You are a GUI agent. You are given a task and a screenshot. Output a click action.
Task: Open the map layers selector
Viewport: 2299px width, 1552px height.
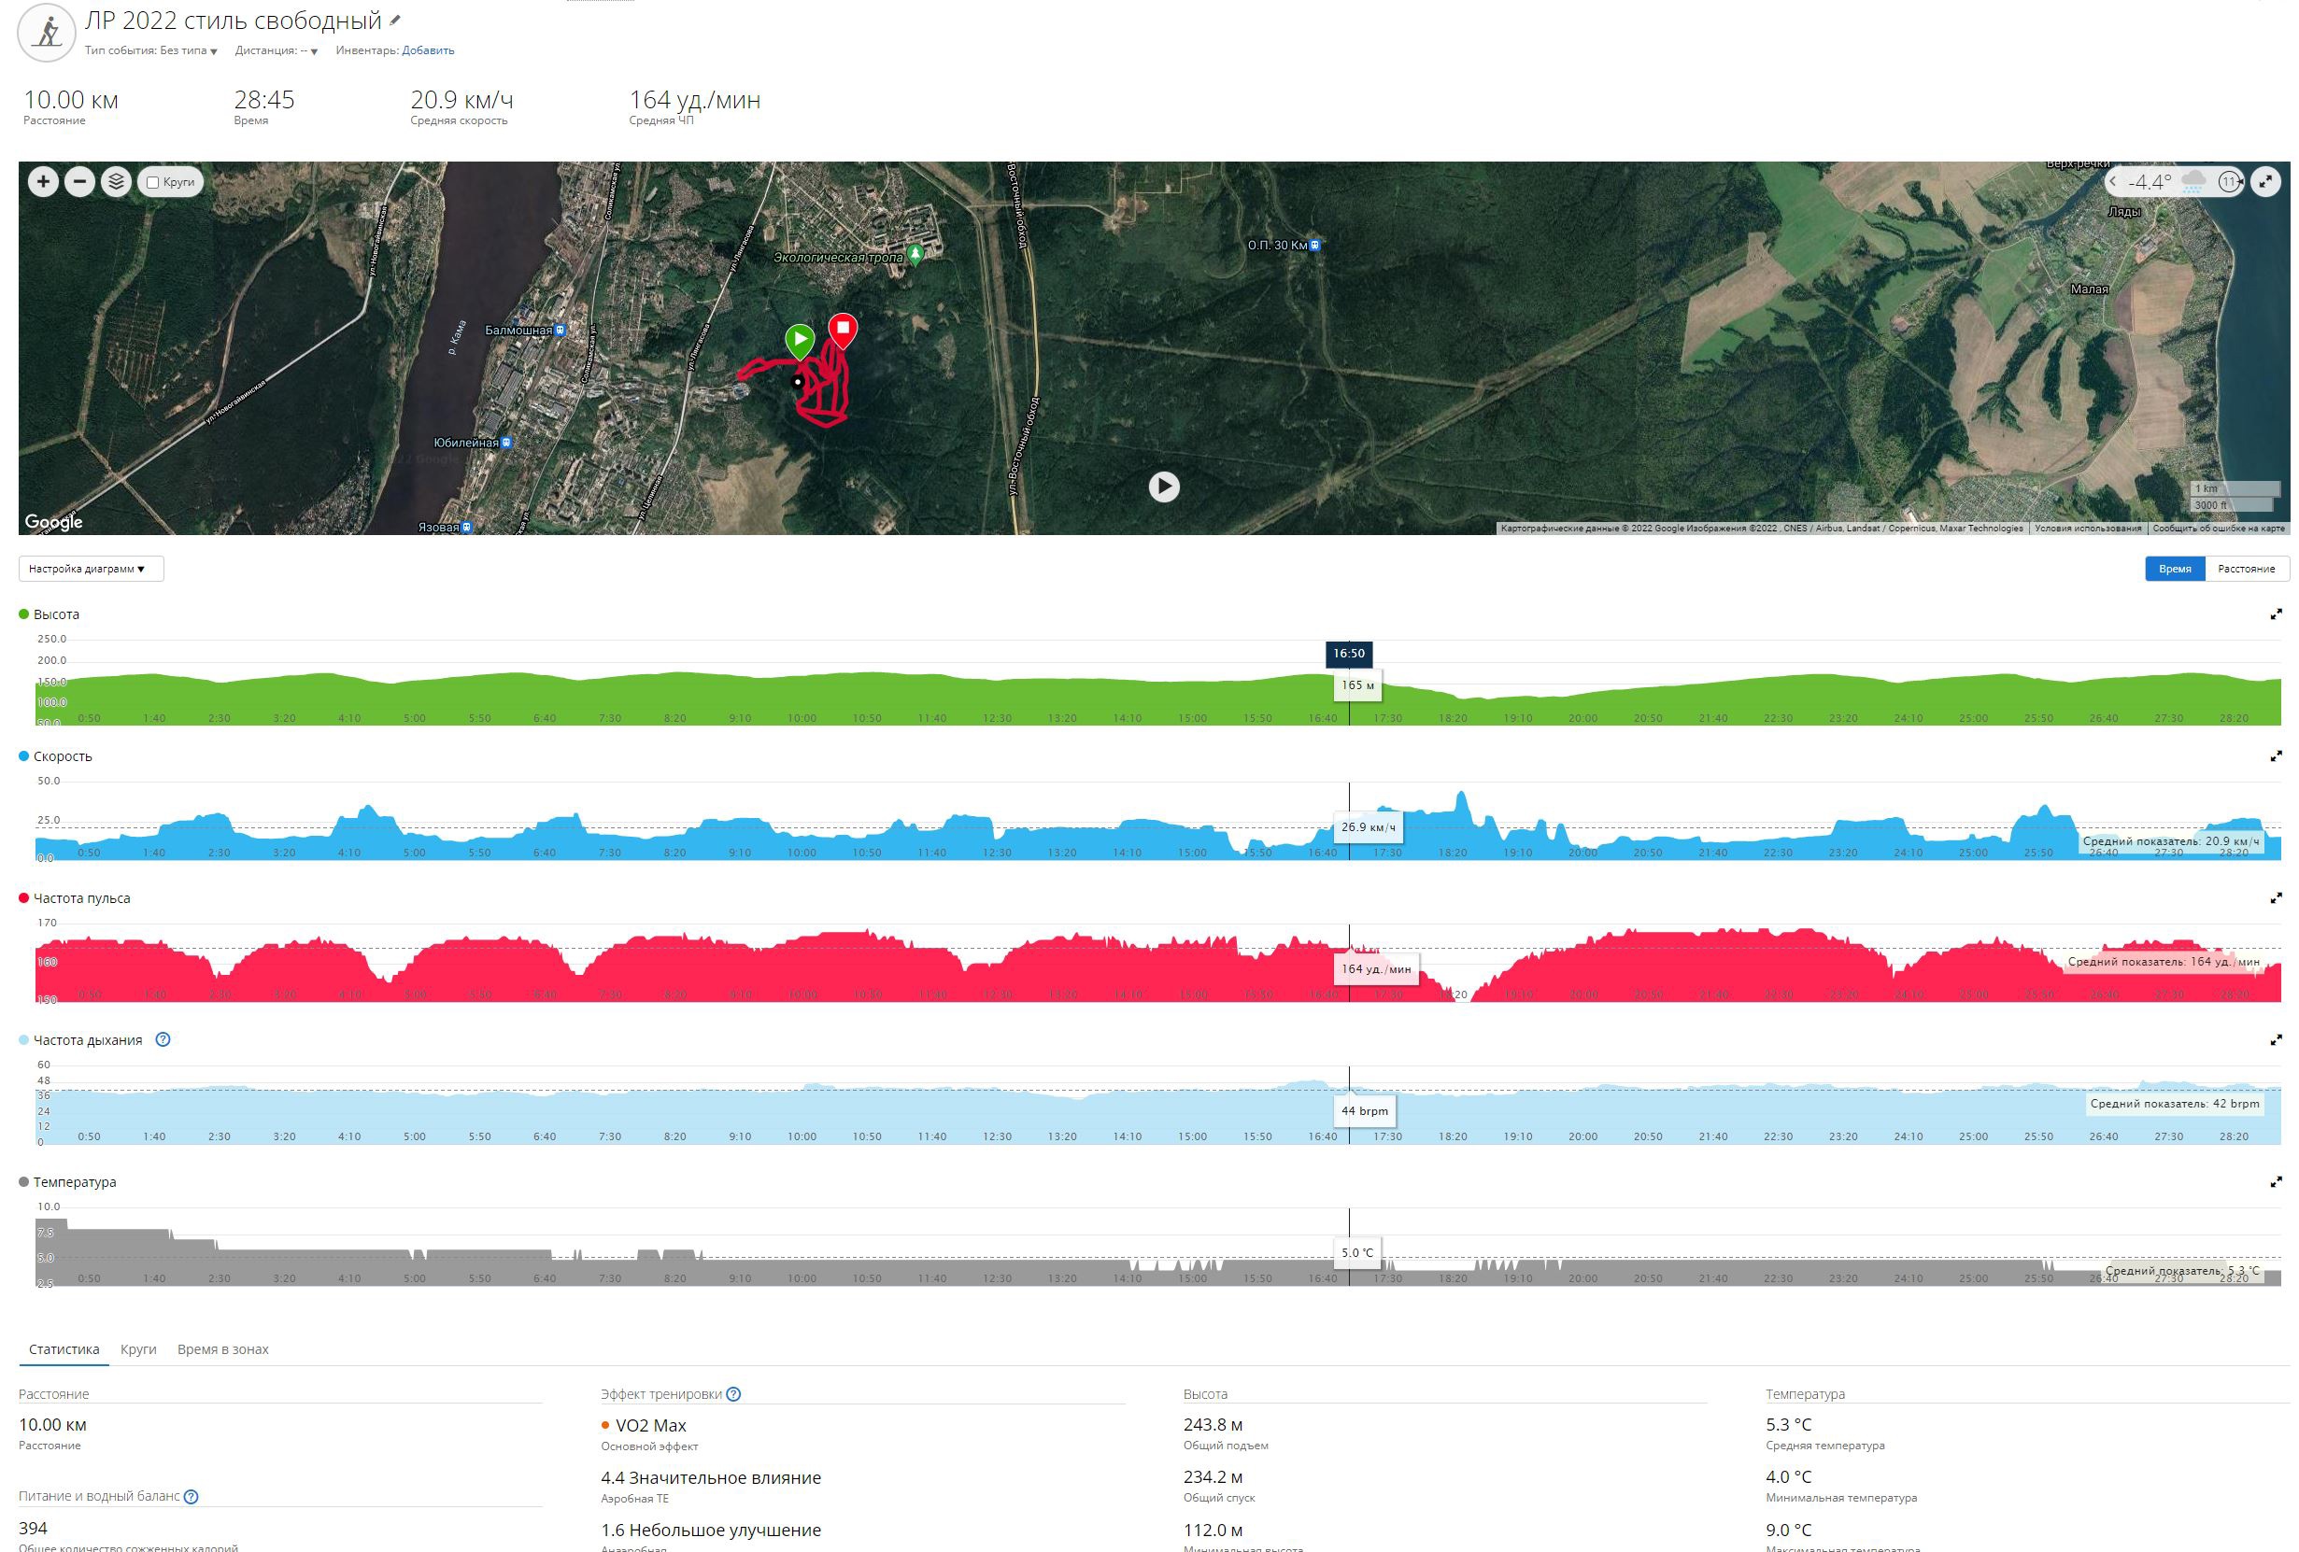coord(116,182)
